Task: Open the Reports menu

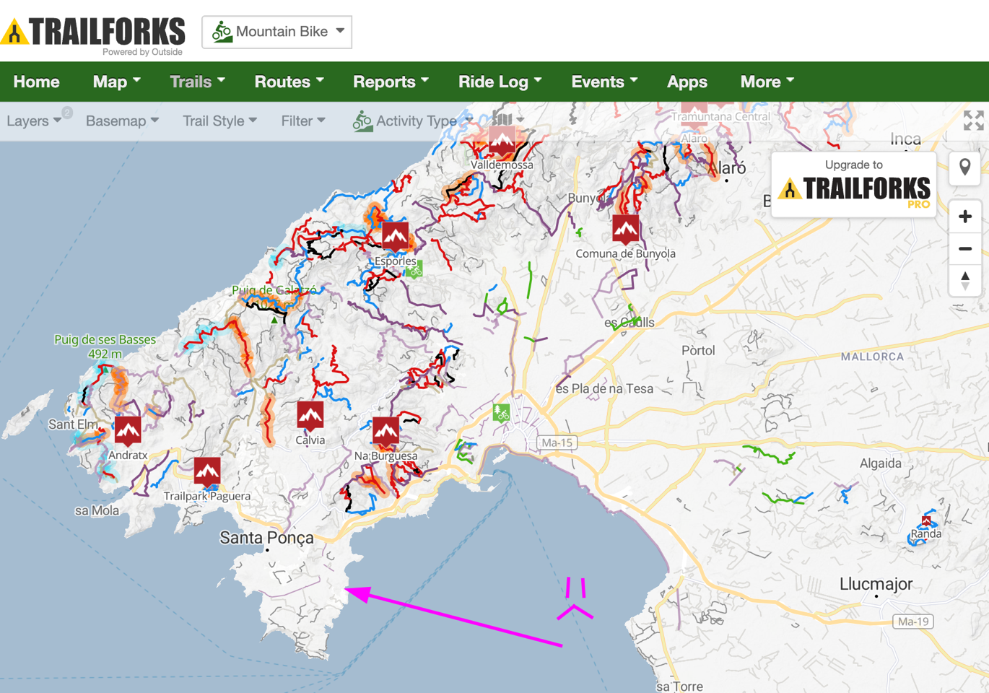Action: (x=391, y=82)
